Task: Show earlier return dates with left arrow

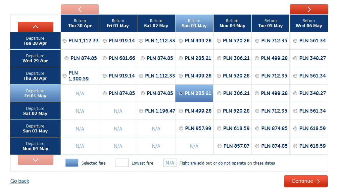Action: click(x=80, y=9)
